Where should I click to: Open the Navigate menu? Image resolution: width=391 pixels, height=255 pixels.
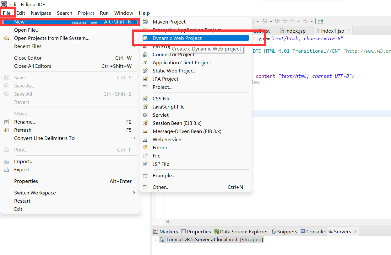[41, 13]
